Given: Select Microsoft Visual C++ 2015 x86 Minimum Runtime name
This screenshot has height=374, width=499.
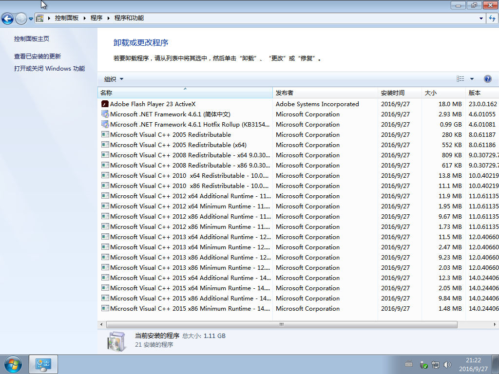Looking at the screenshot, I should coord(190,308).
